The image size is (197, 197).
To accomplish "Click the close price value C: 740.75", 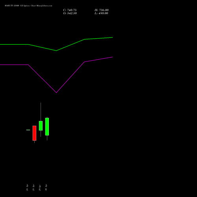I will (70, 10).
